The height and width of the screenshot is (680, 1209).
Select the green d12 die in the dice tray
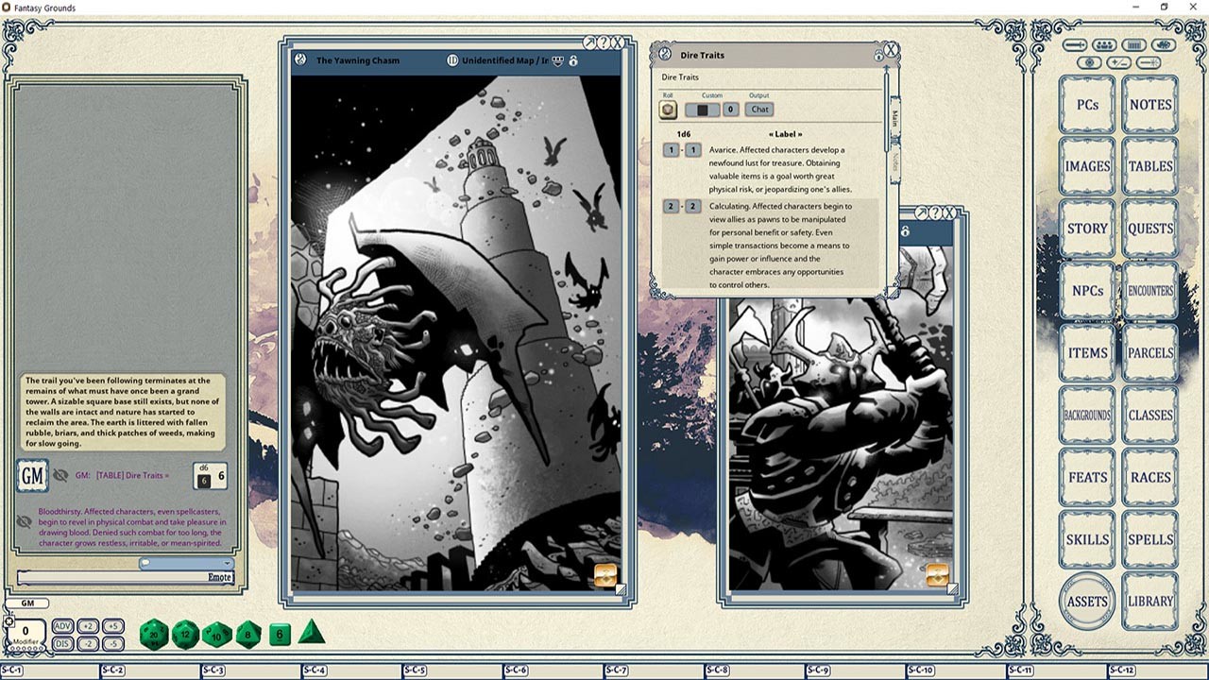[x=185, y=635]
